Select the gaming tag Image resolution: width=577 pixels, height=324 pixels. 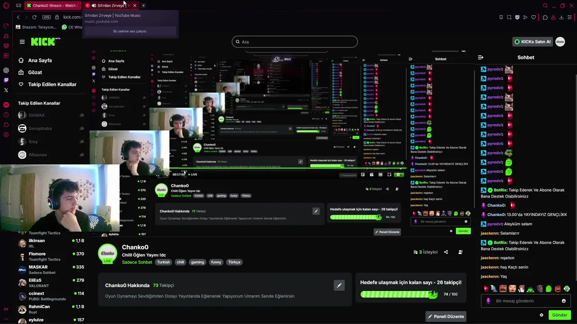pos(197,262)
